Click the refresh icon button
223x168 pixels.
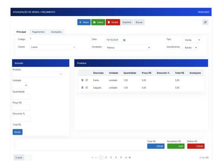[205, 22]
